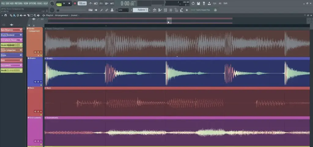Open the EDIT menu
This screenshot has height=147, width=313.
[x=7, y=3]
